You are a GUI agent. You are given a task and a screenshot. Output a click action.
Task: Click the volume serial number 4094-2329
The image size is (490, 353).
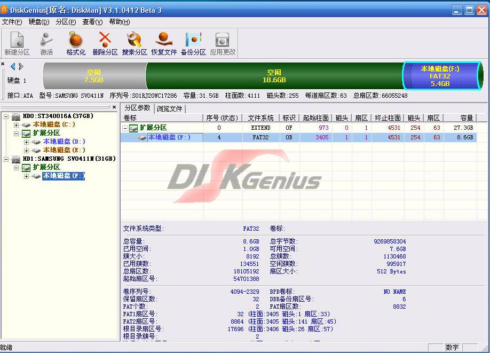(244, 292)
